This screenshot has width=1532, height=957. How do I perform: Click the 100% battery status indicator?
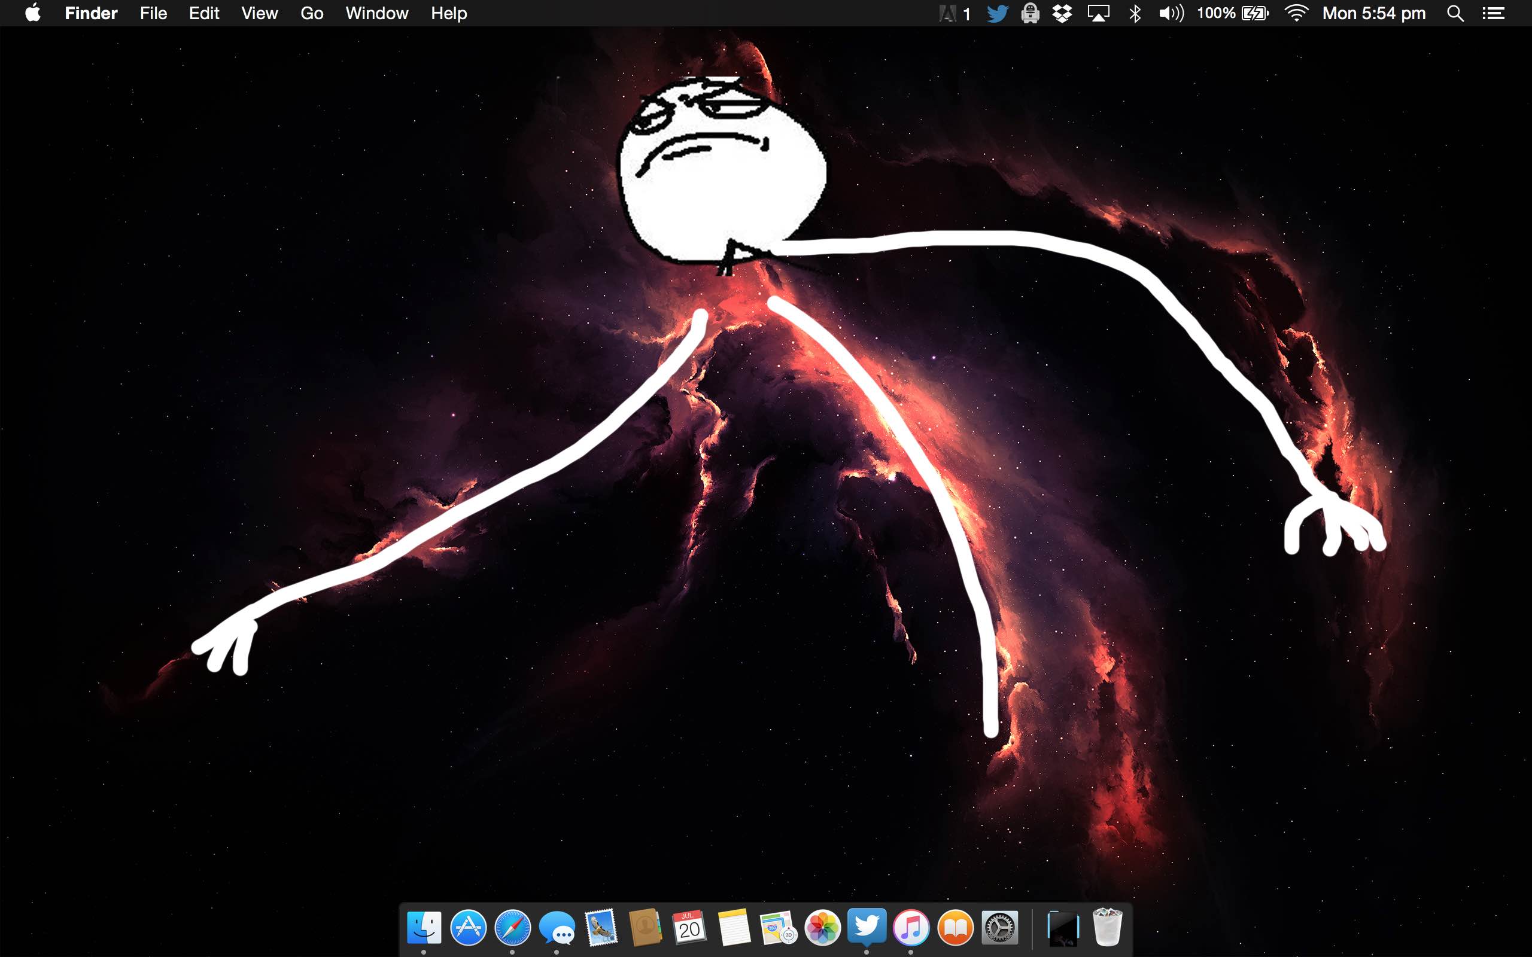1233,13
